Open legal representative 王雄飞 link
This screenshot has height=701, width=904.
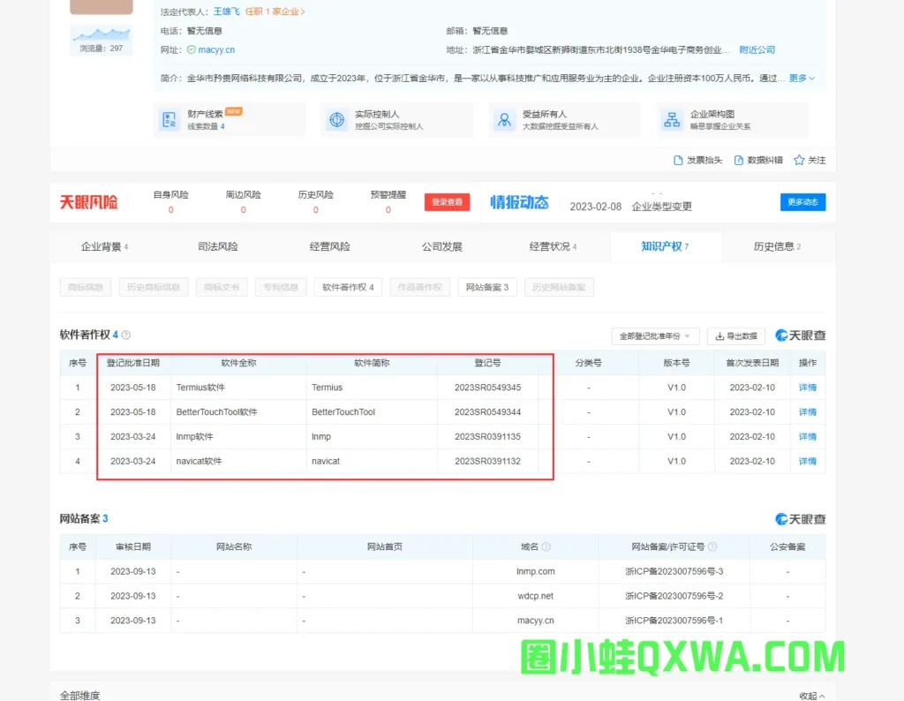click(227, 11)
